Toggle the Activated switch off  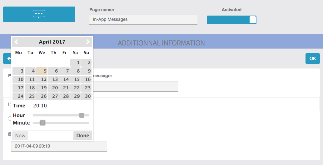click(231, 20)
